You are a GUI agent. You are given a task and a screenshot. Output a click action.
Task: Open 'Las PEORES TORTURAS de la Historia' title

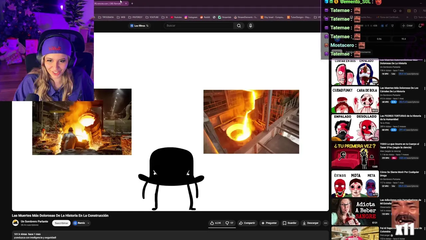(400, 118)
